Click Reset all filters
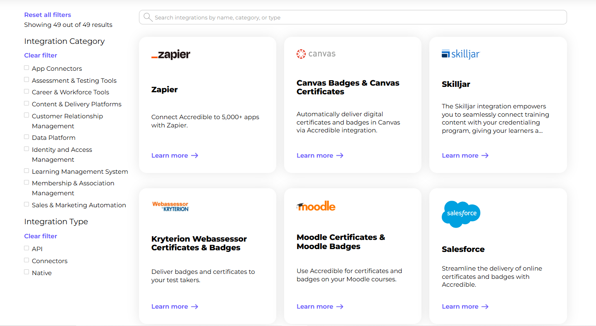596x326 pixels. pos(47,14)
